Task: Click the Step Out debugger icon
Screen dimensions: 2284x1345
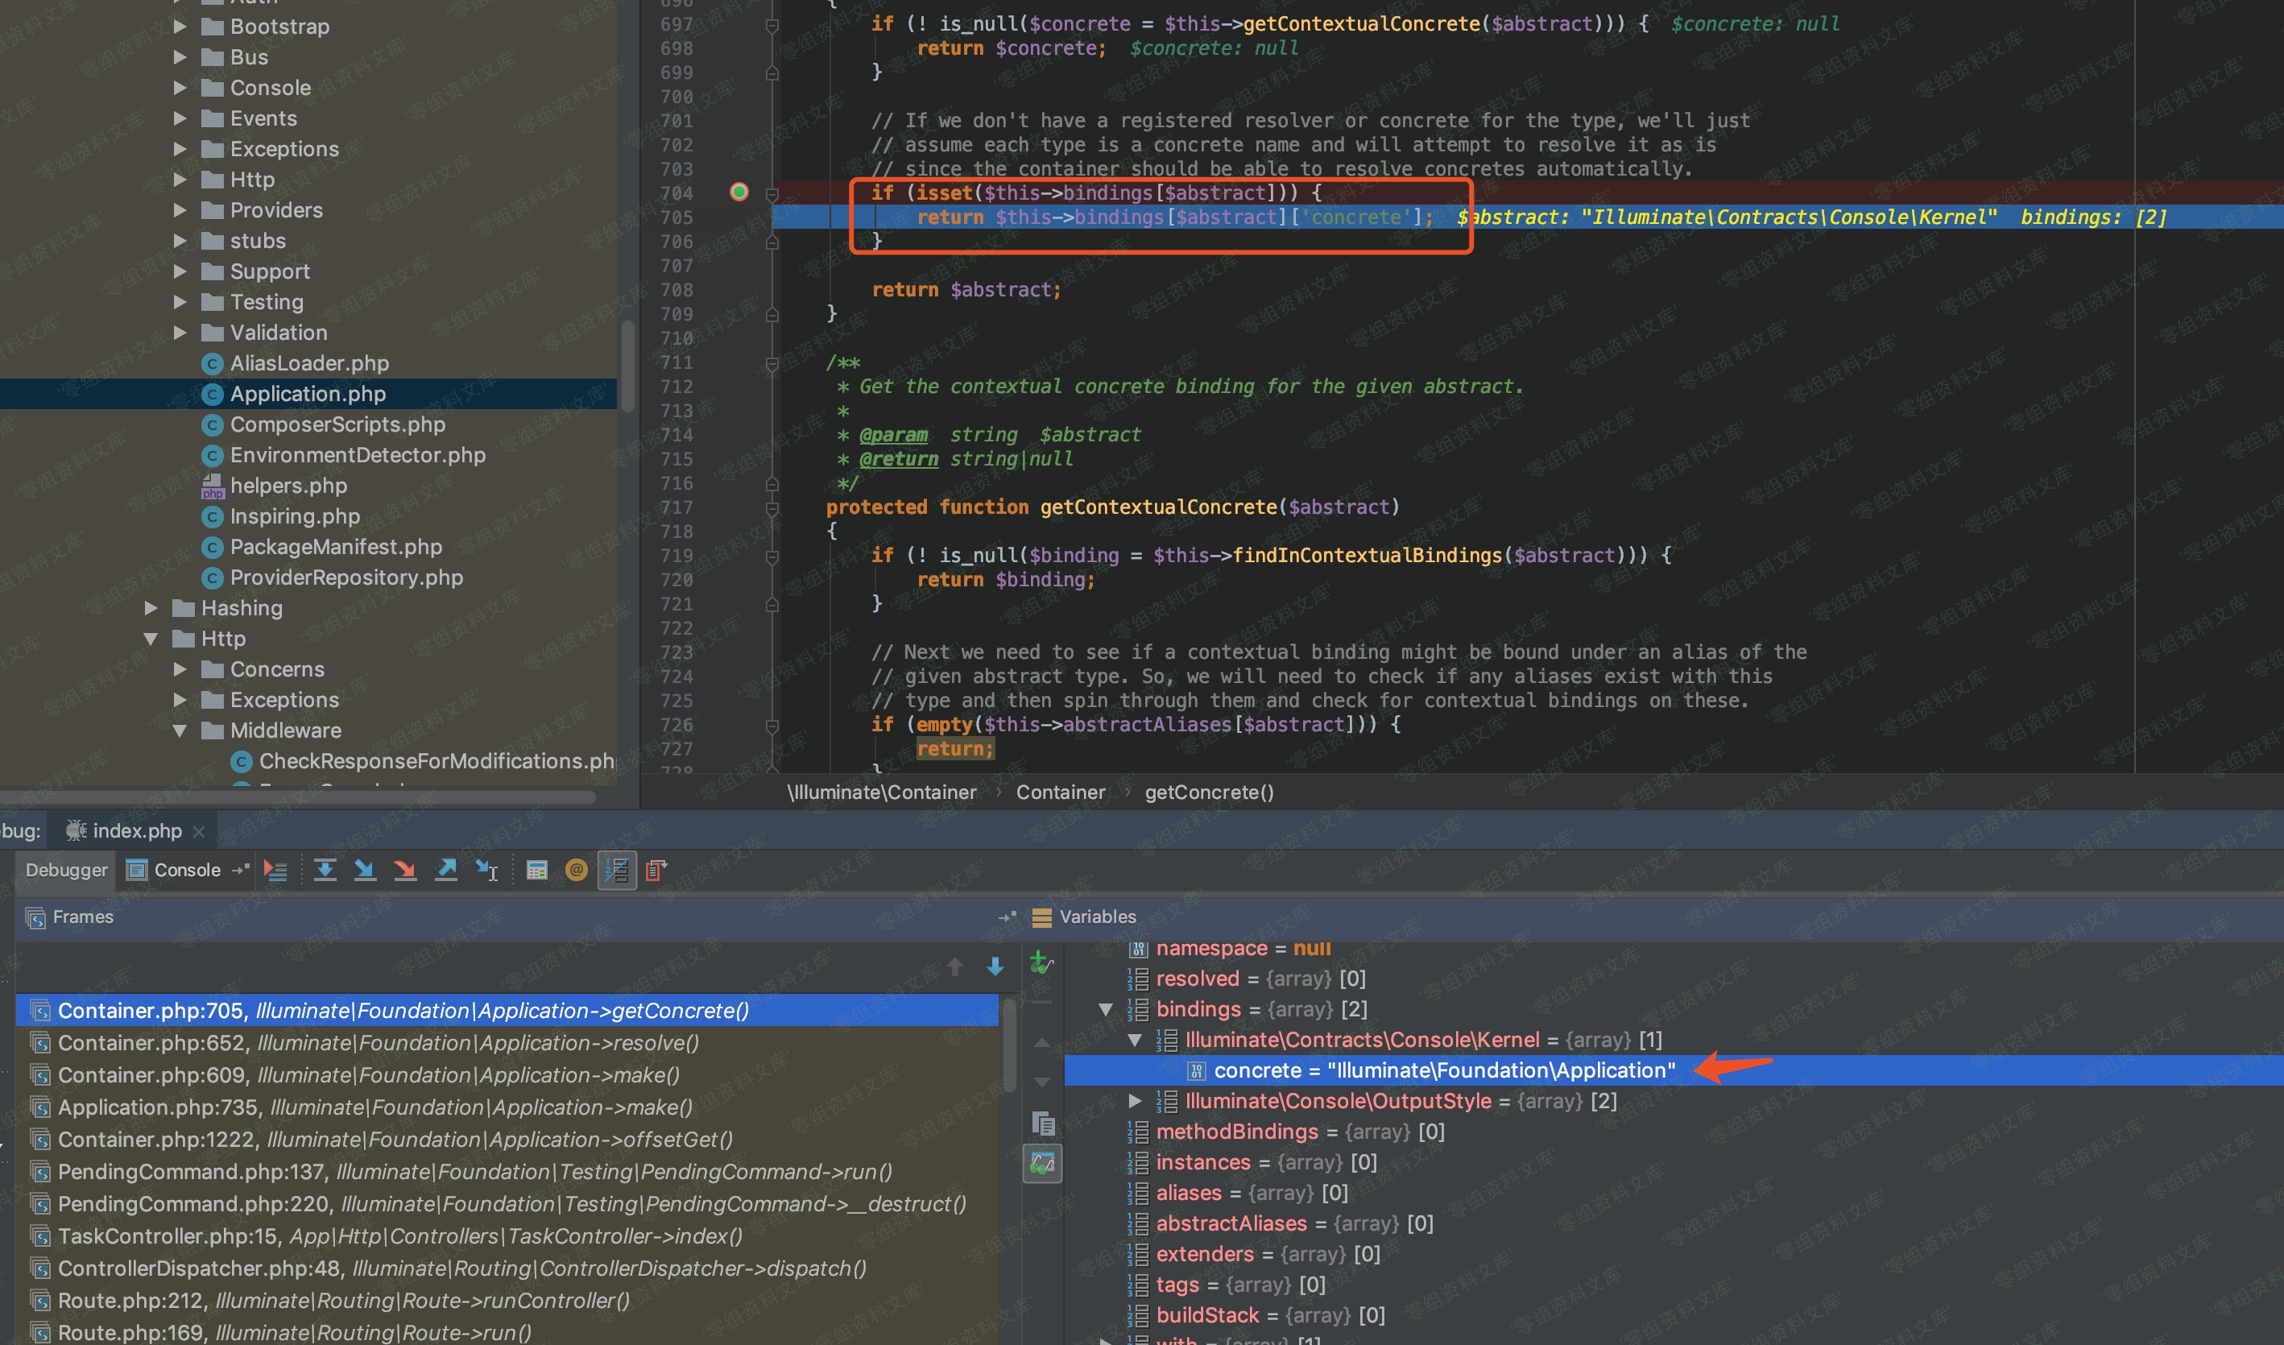Action: (447, 871)
